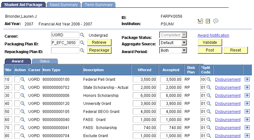Open the Package Status dropdown
254x140 pixels.
point(173,35)
